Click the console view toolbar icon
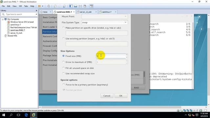The image size is (210, 118). coord(91,6)
